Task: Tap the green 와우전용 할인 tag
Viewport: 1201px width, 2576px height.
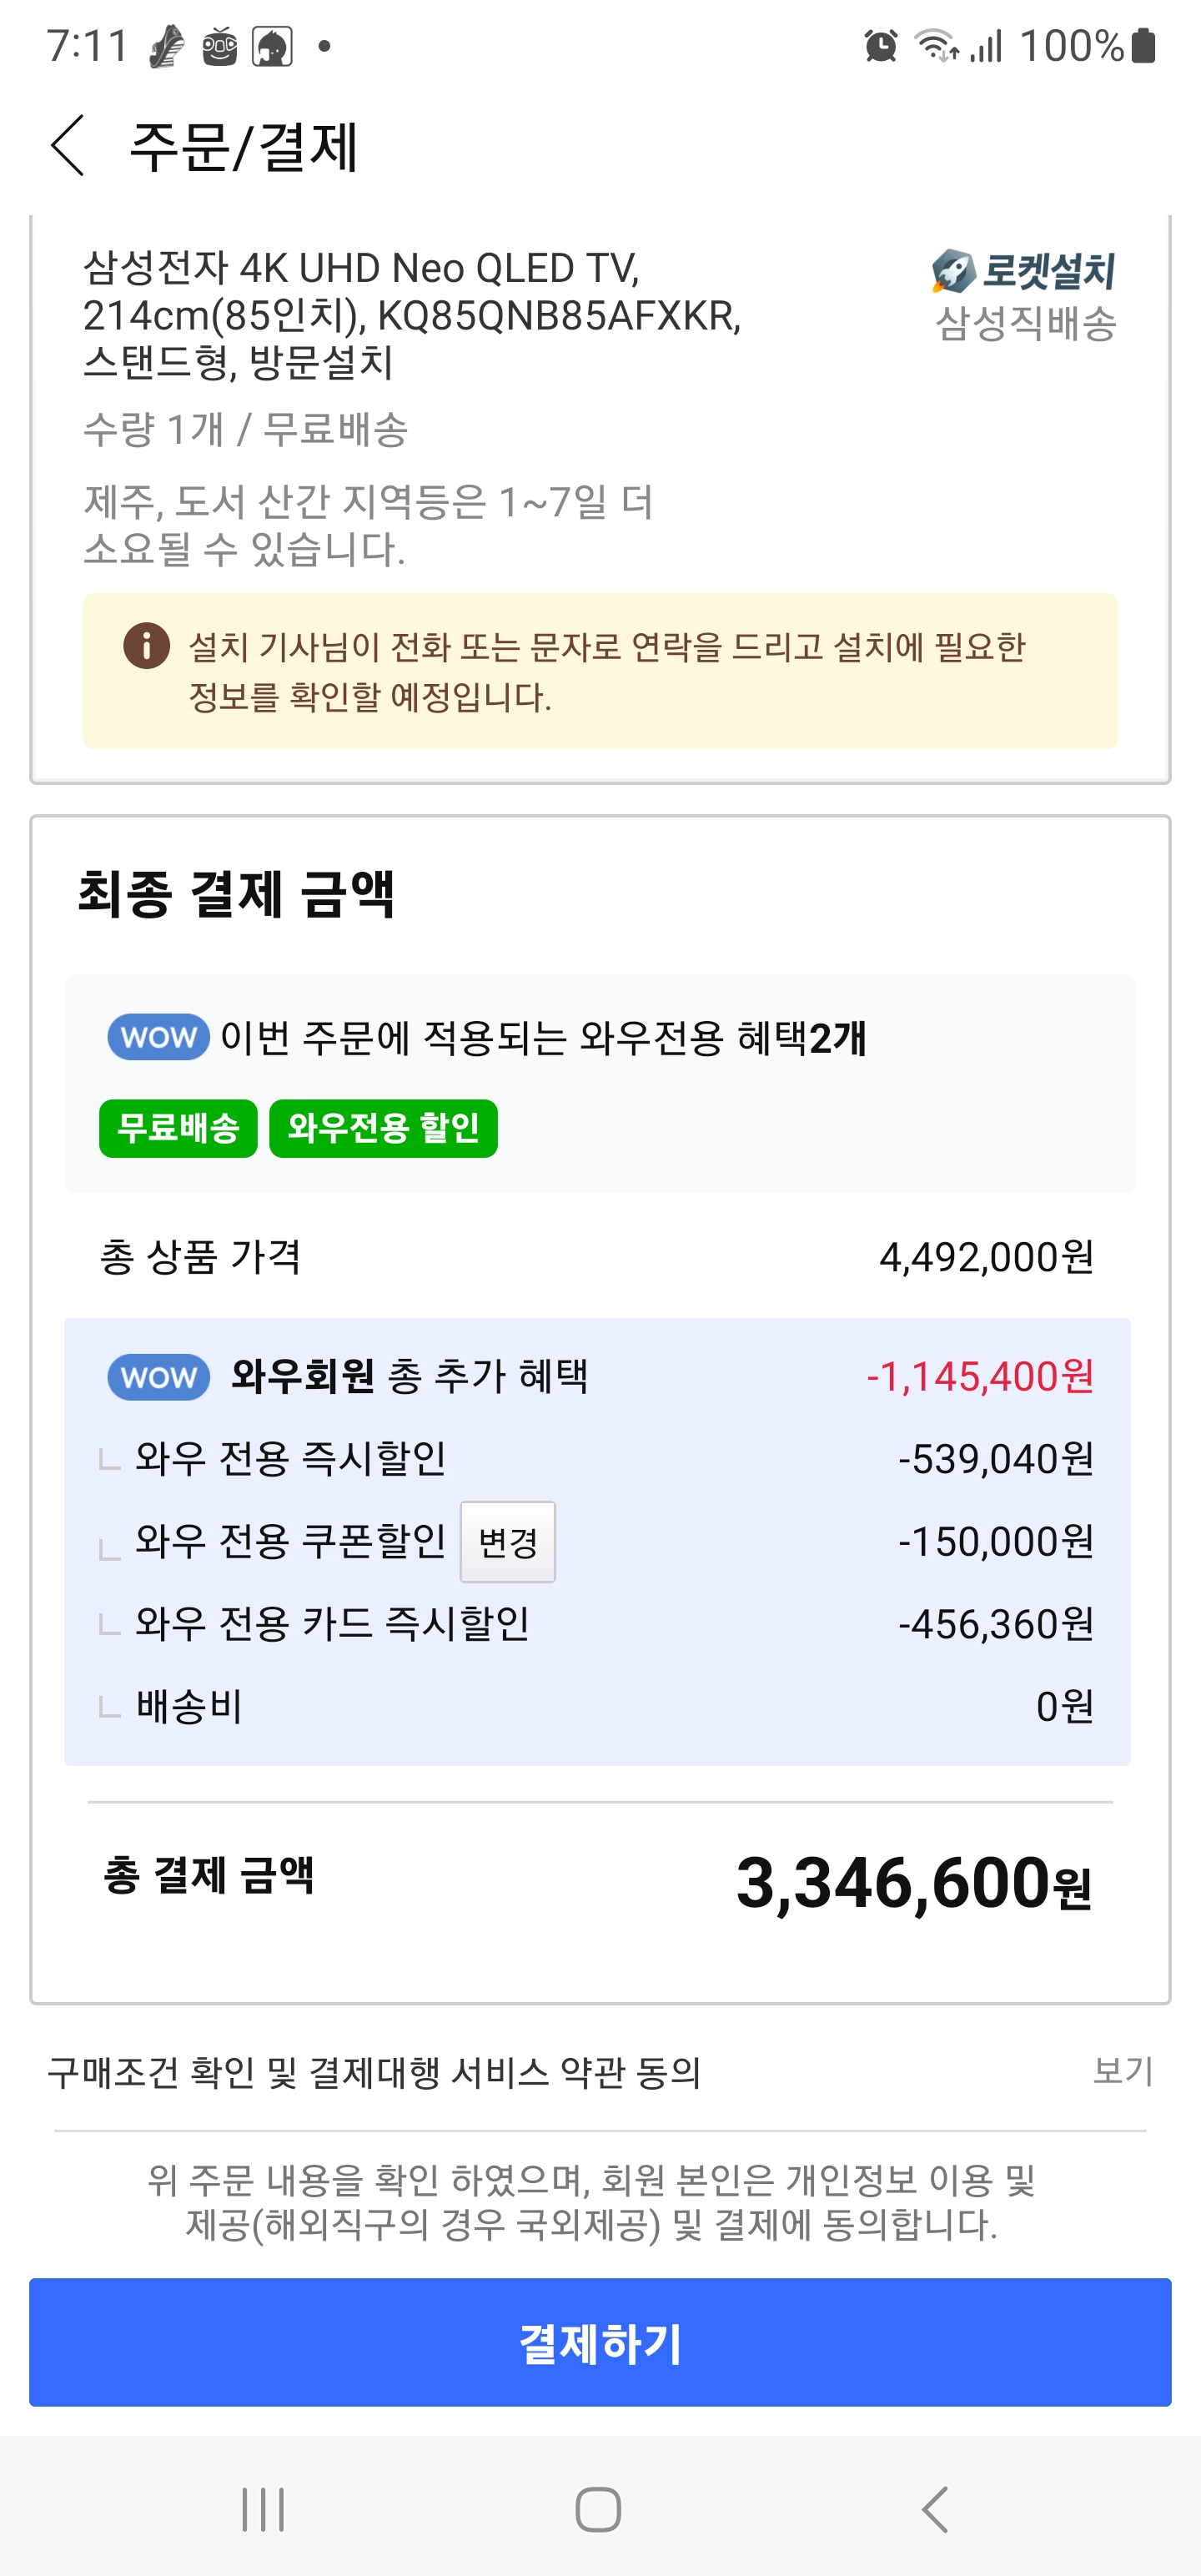Action: pyautogui.click(x=383, y=1128)
